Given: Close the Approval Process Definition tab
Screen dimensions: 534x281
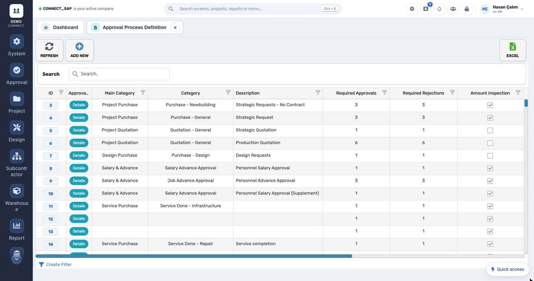Looking at the screenshot, I should click(x=175, y=27).
